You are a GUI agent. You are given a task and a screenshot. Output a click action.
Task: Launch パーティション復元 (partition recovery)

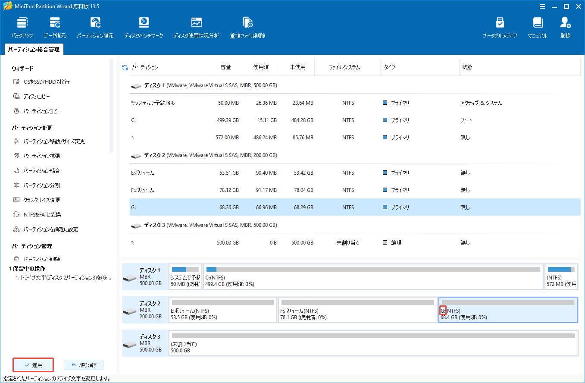(95, 27)
